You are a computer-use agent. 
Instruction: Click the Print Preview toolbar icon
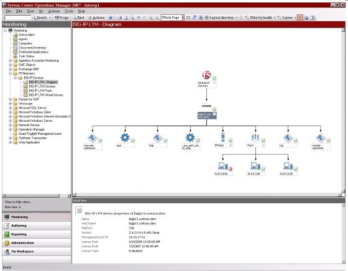[126, 17]
